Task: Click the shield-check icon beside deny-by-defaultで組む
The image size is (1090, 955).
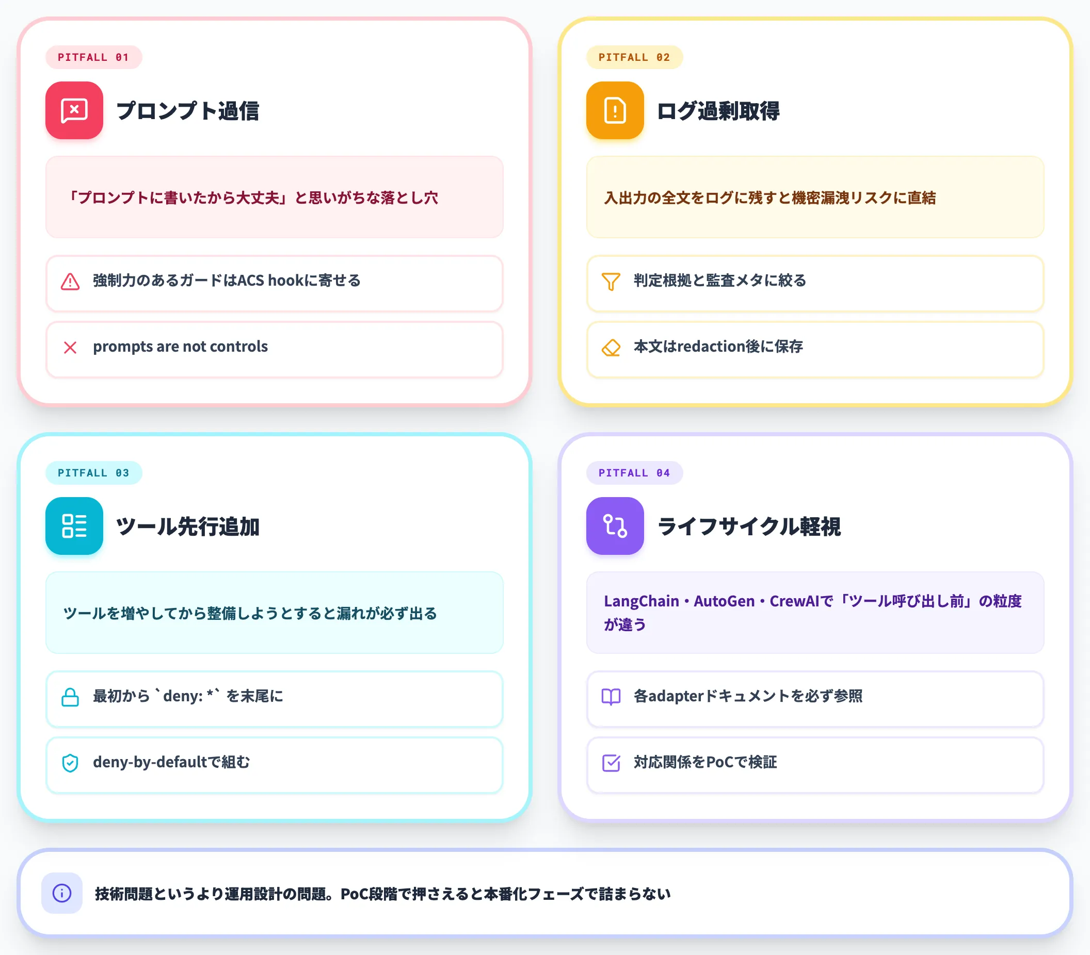Action: click(x=70, y=763)
